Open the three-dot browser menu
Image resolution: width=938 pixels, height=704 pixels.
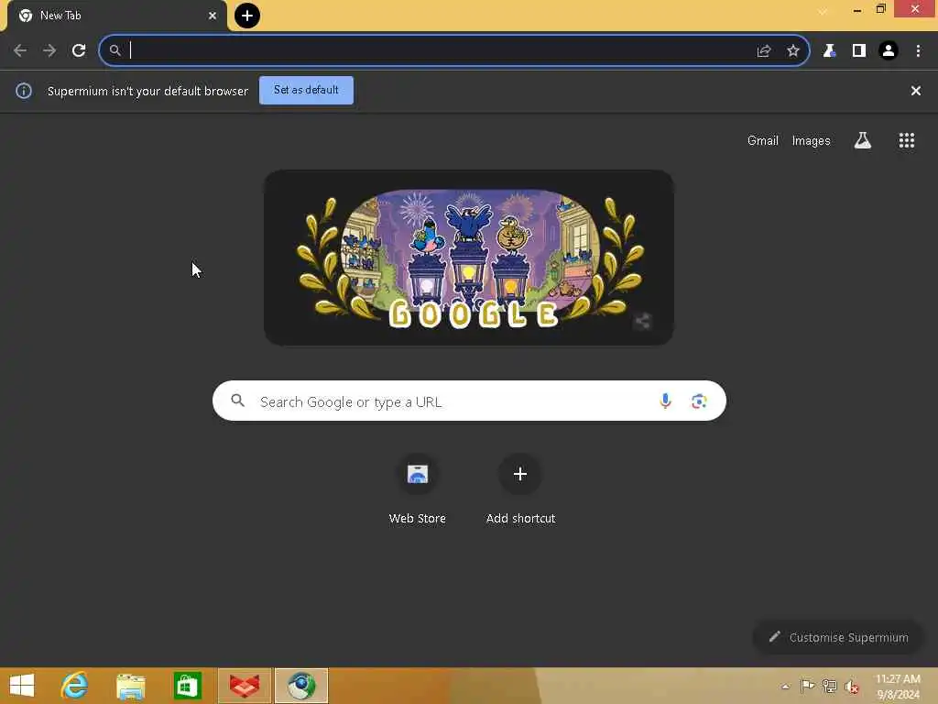pyautogui.click(x=918, y=51)
